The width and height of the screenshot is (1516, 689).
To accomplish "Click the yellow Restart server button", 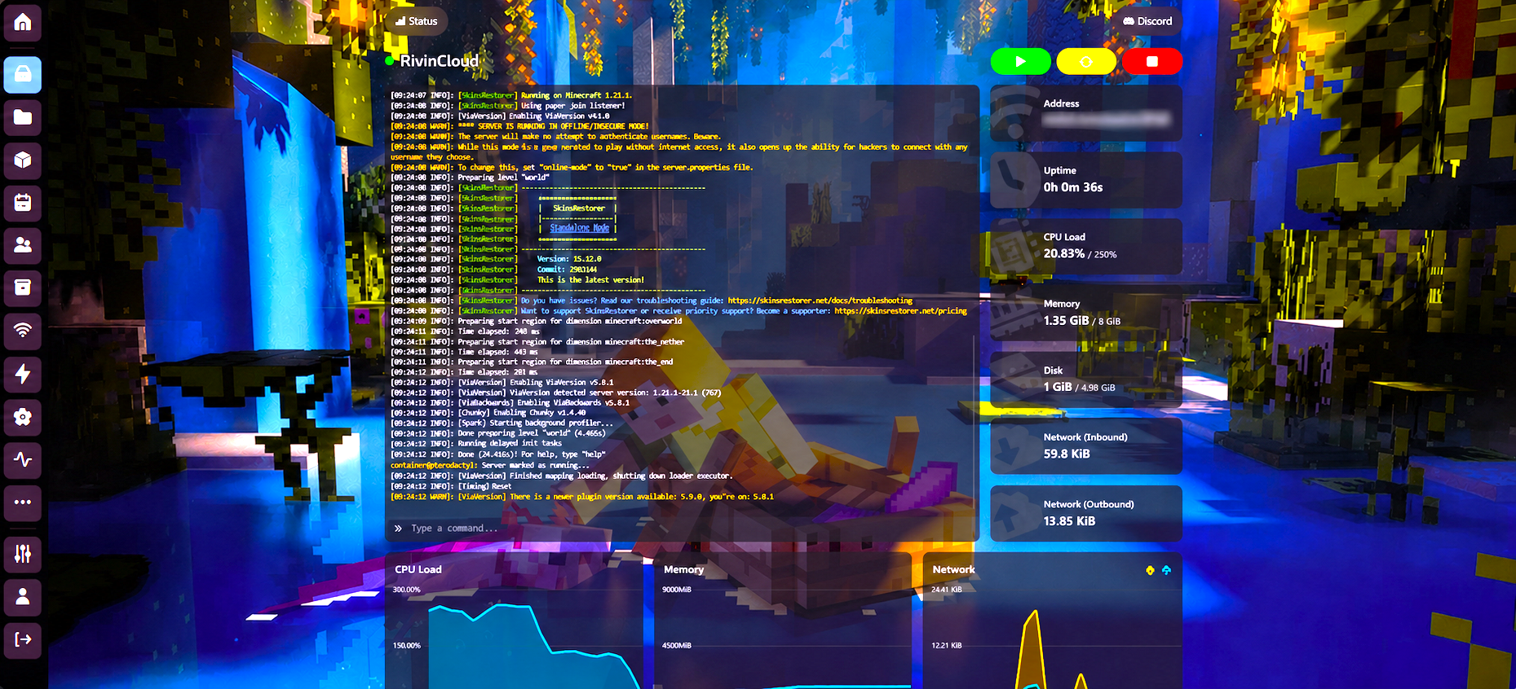I will 1086,61.
